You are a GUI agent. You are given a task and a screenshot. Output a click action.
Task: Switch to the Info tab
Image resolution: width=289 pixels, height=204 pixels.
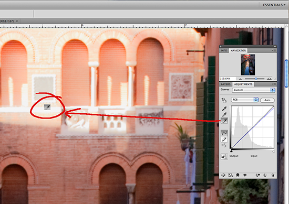coord(224,50)
